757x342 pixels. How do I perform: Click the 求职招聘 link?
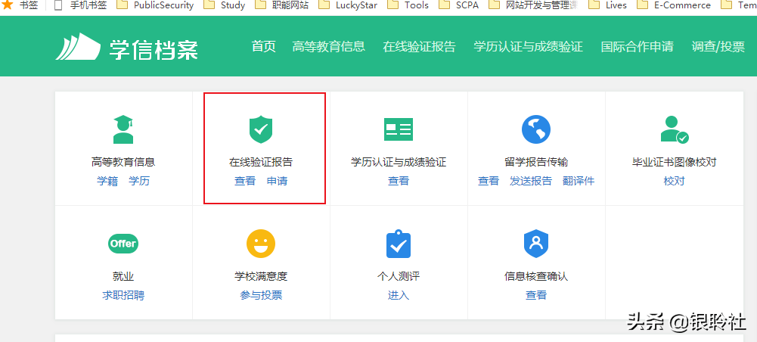pyautogui.click(x=123, y=295)
